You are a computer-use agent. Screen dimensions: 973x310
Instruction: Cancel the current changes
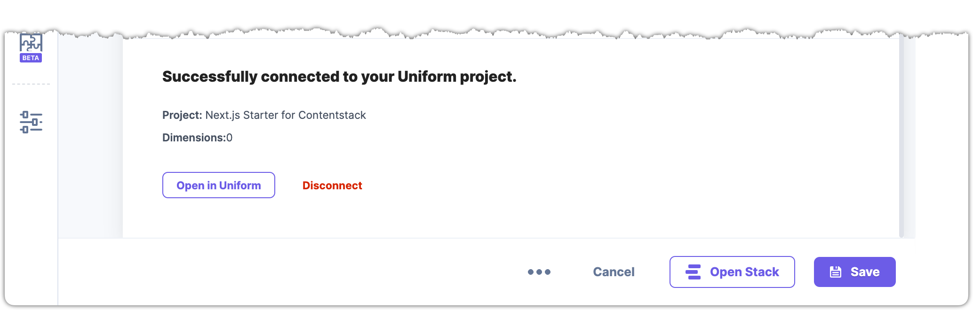coord(614,272)
